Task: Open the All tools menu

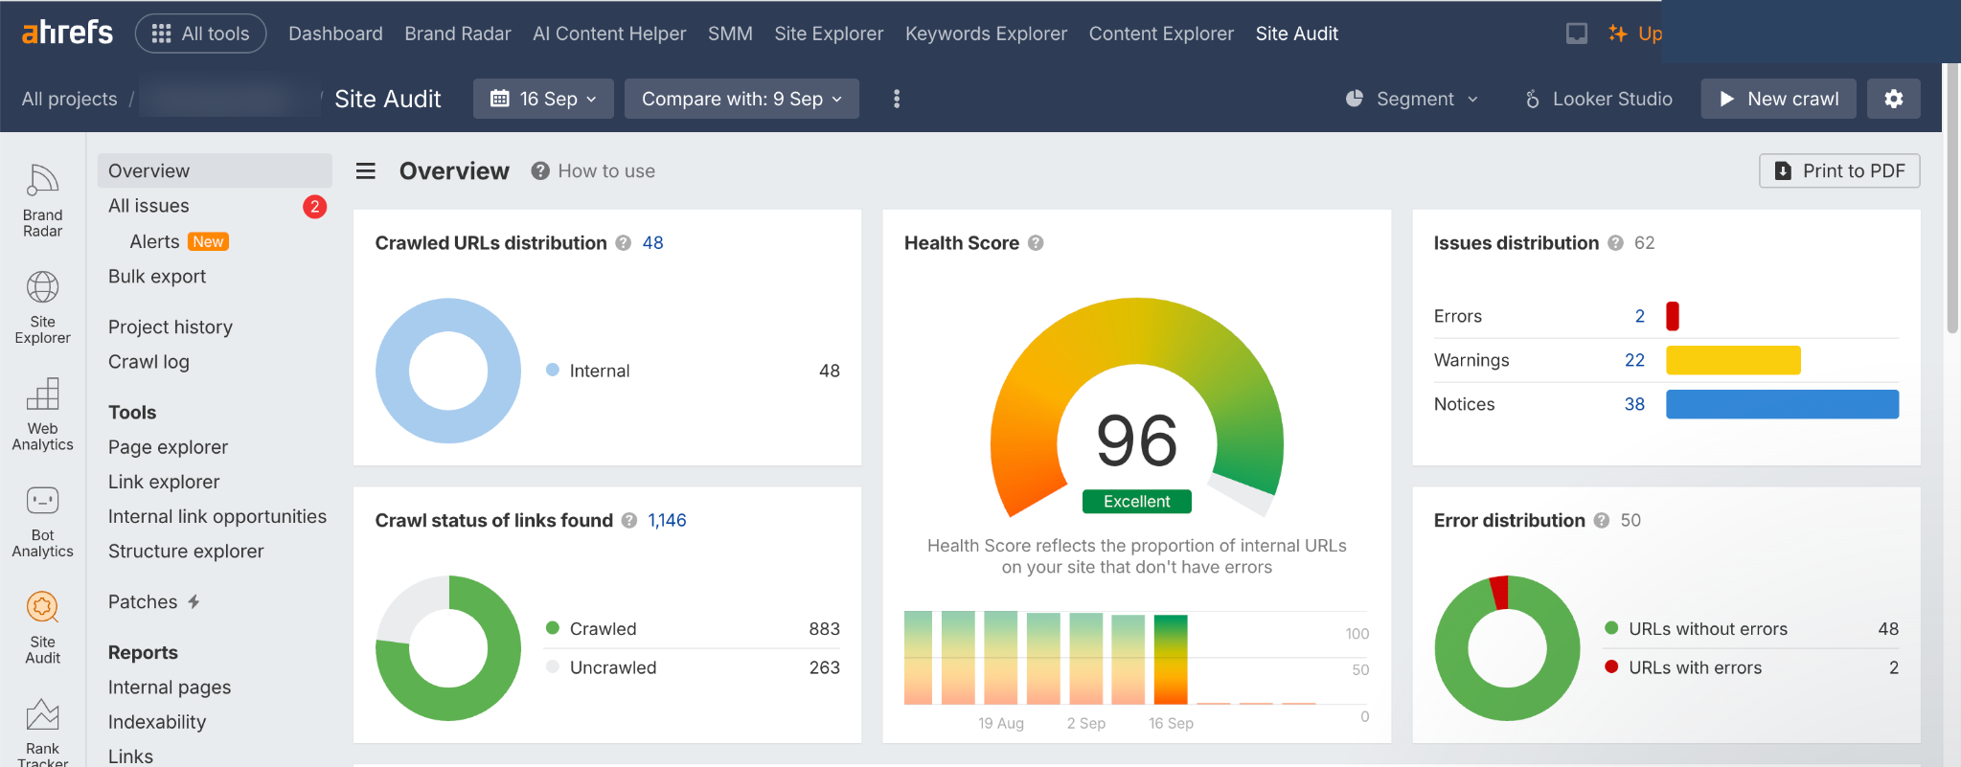Action: coord(200,34)
